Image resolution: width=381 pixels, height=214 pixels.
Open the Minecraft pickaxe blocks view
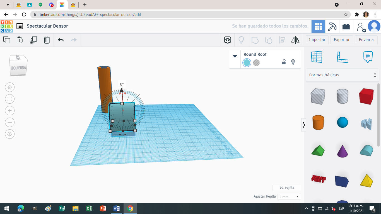point(332,26)
